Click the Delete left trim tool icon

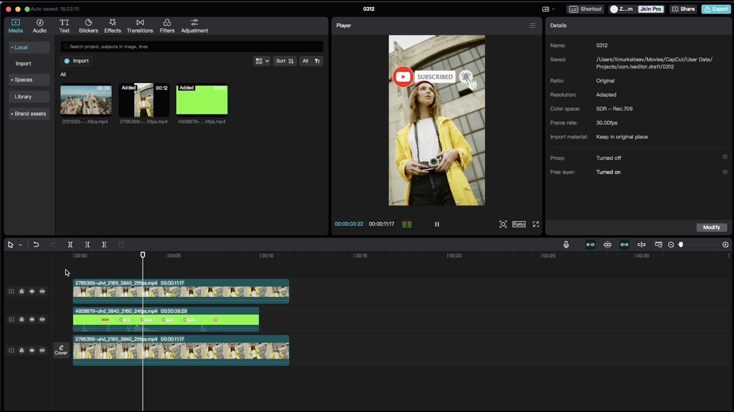(x=87, y=244)
